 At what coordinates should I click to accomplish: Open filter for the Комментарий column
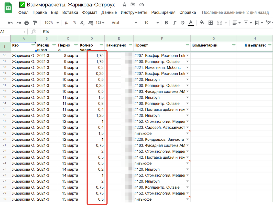[x=234, y=45]
